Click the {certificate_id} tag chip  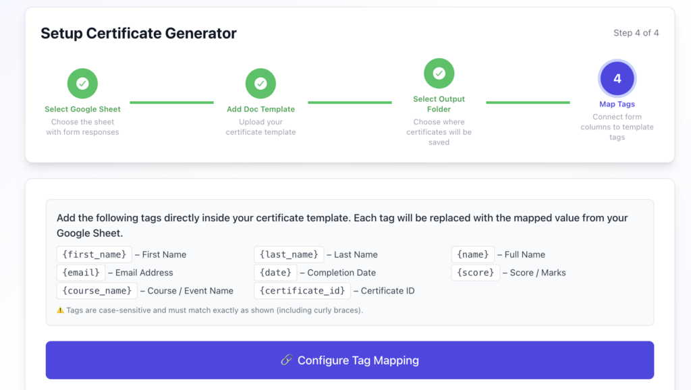click(x=302, y=291)
